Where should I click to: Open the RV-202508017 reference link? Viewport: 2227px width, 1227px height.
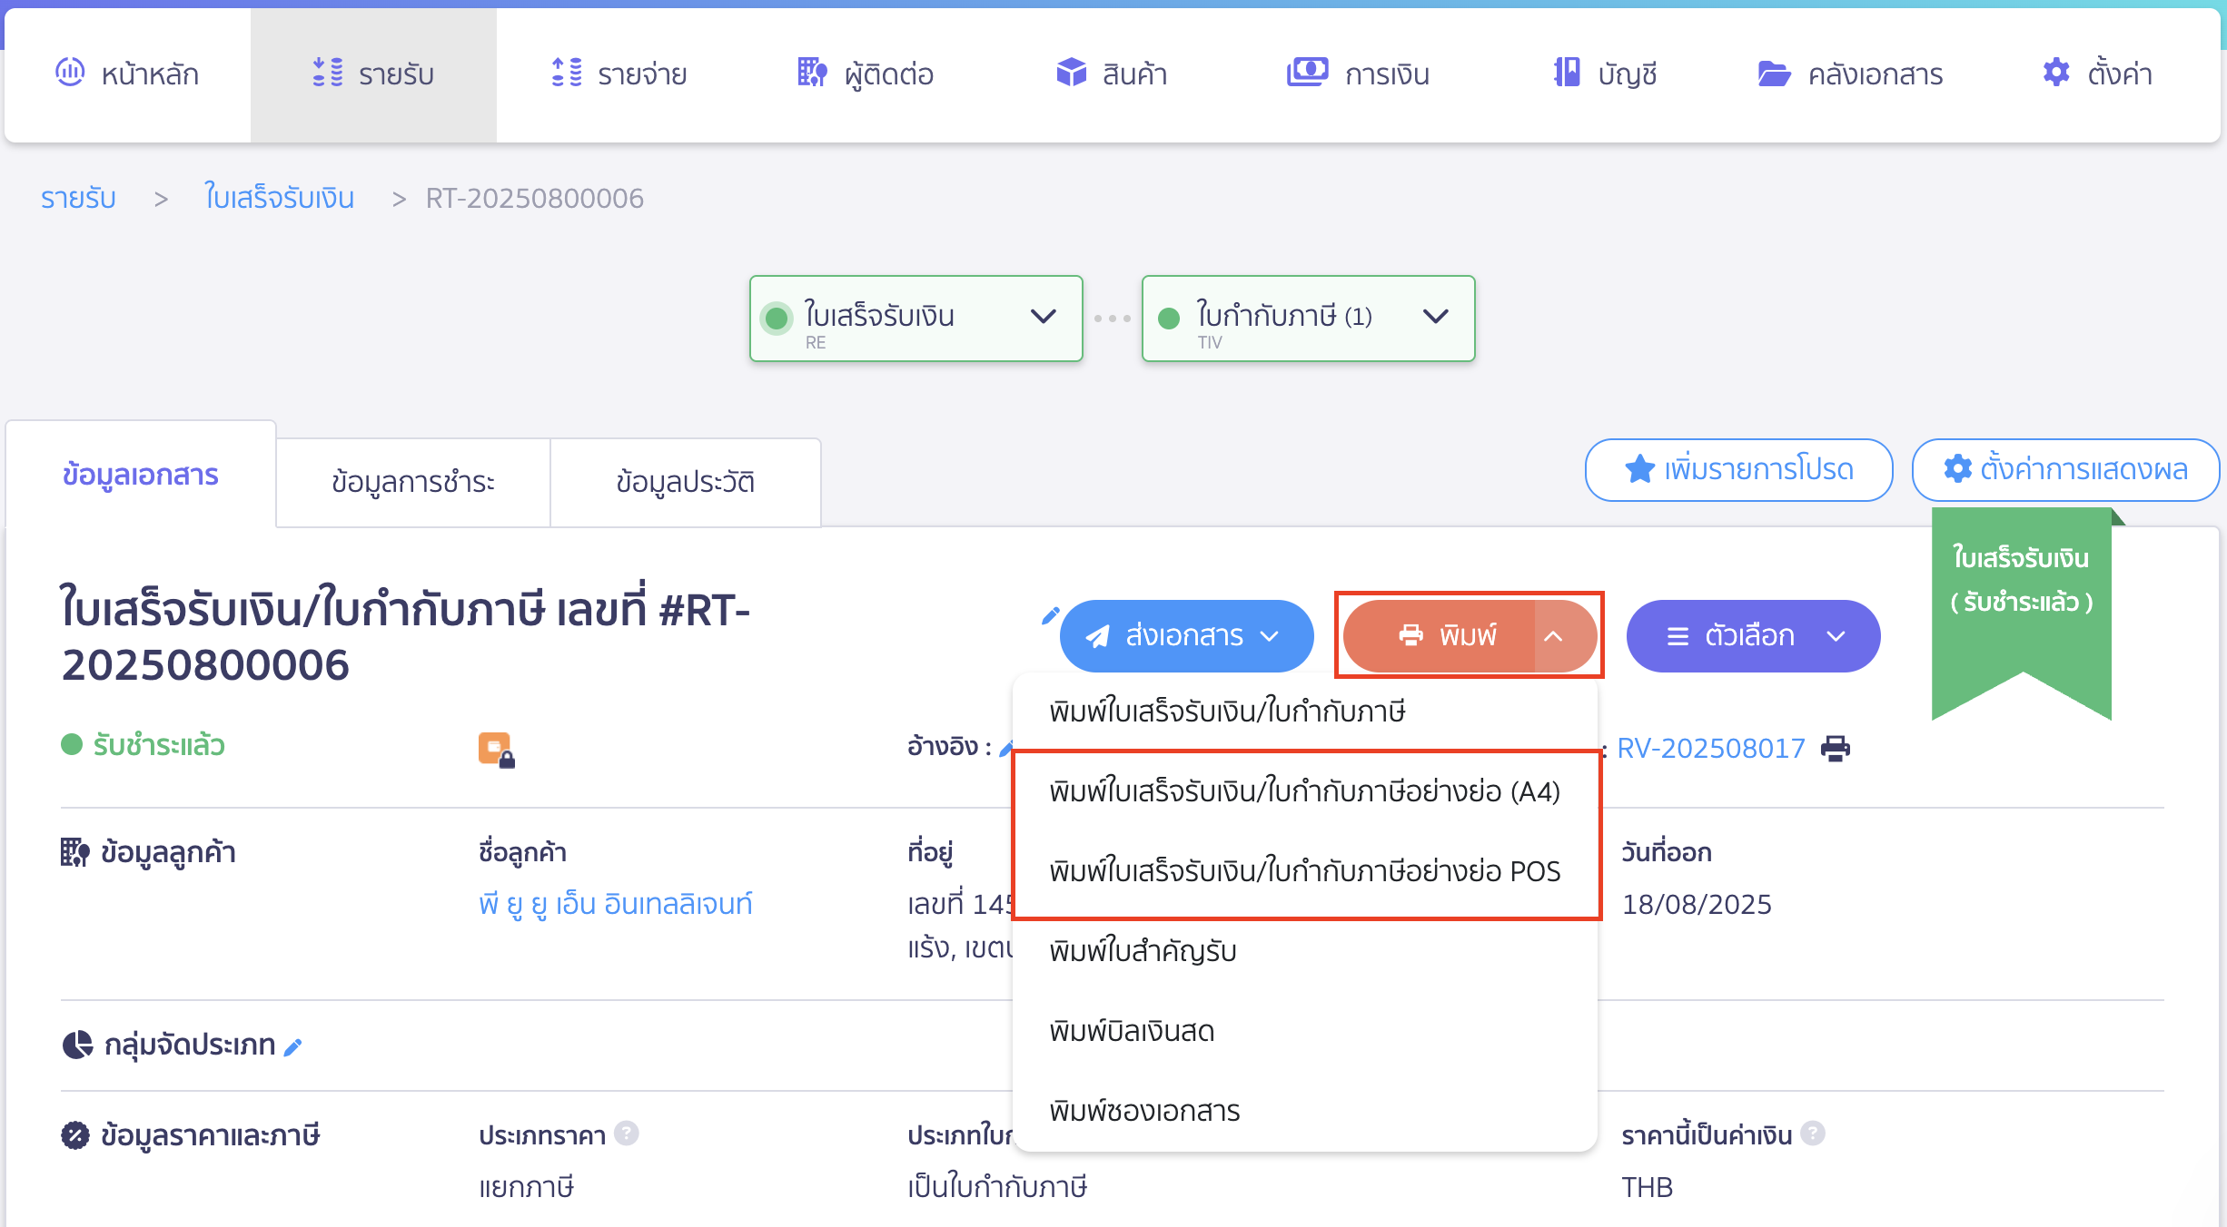(1711, 748)
